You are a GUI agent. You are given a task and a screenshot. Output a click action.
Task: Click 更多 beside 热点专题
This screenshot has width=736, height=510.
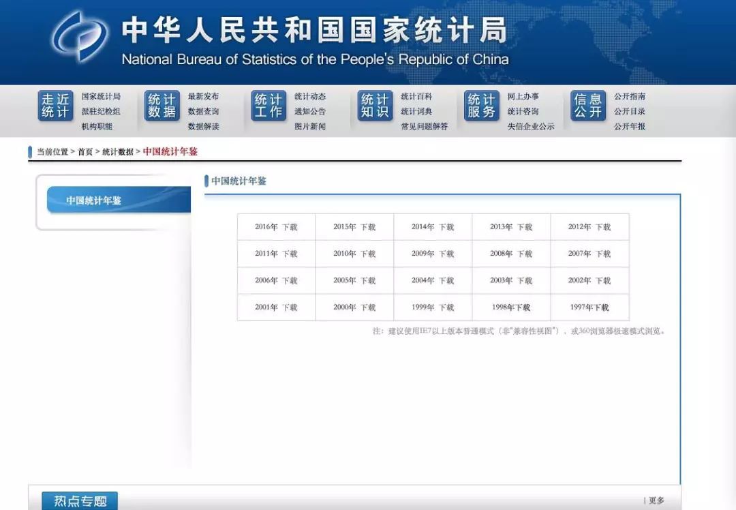[657, 500]
